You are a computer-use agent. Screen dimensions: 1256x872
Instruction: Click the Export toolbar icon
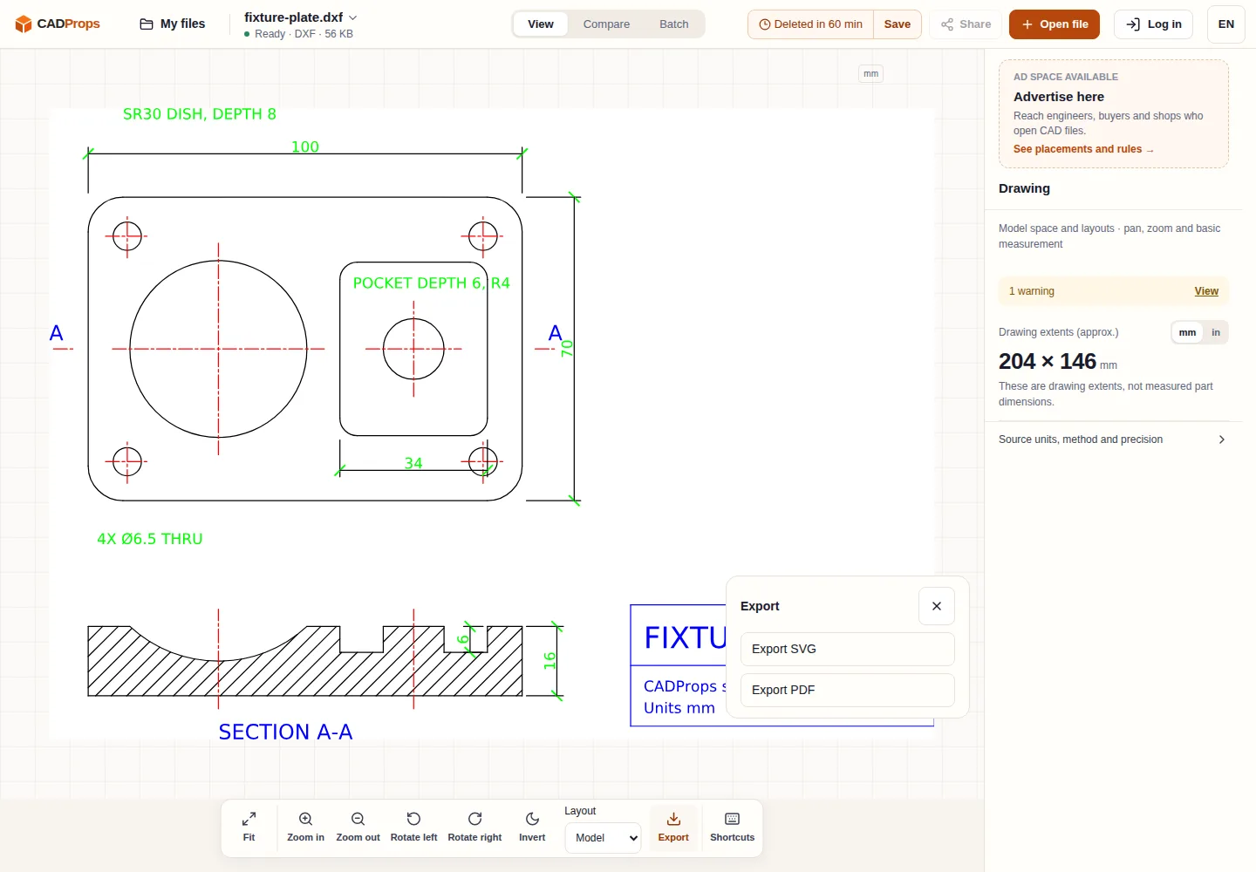coord(673,827)
